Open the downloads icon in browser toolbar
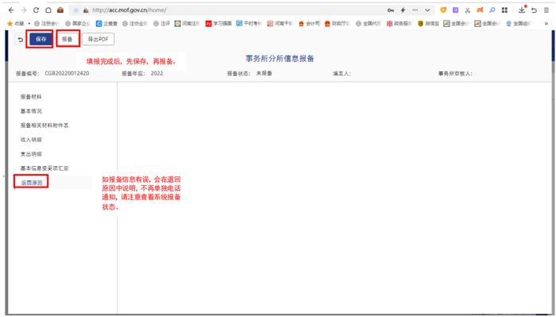 (x=522, y=10)
